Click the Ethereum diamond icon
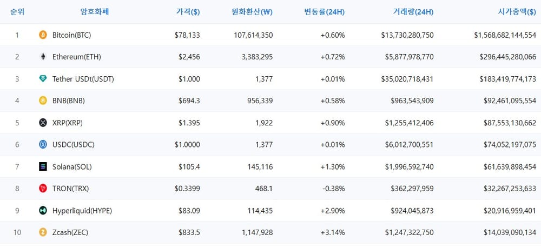541x248 pixels. tap(43, 57)
